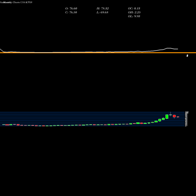Click the OH: 2.25 reading

pyautogui.click(x=134, y=13)
